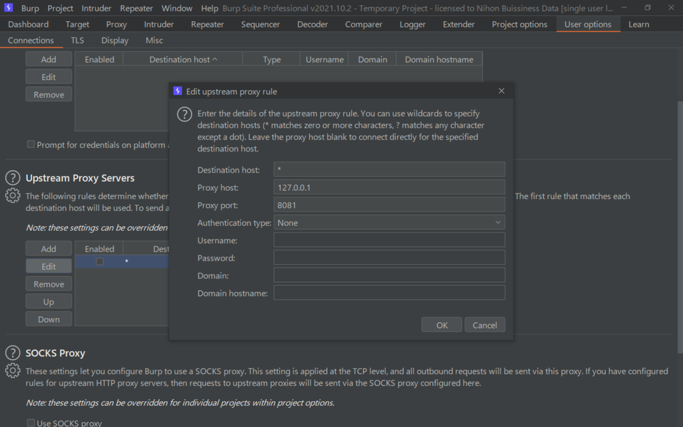Focus the Domain hostname input field
683x427 pixels.
389,293
